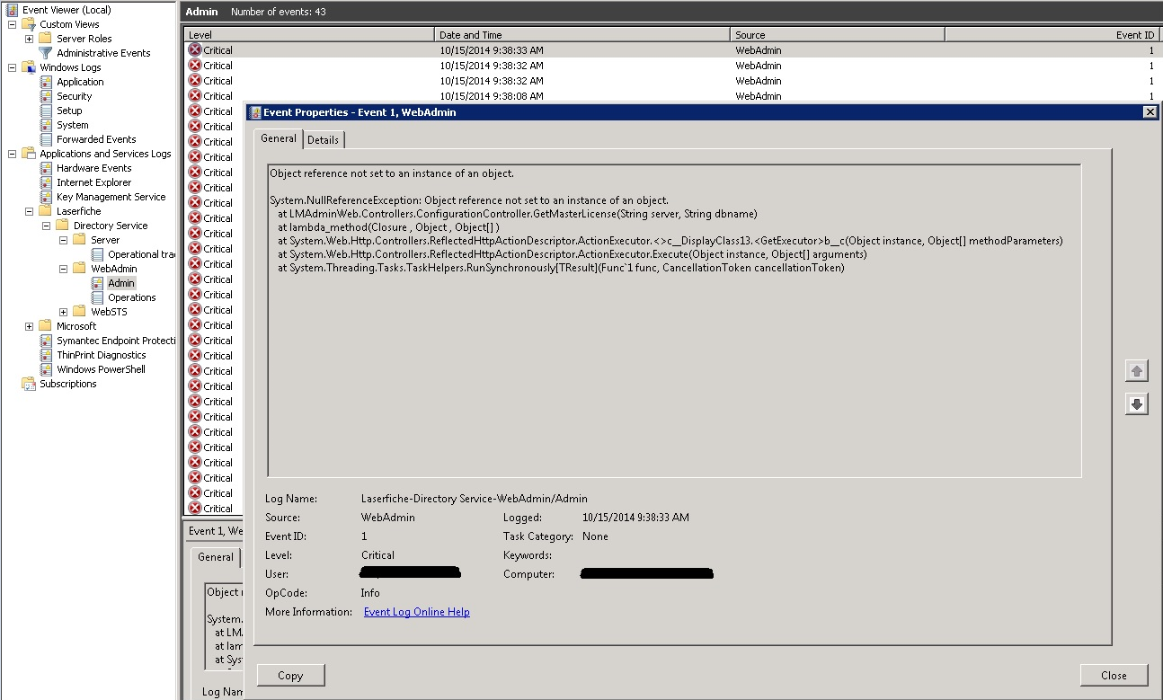Click the Custom Views folder icon

coord(29,24)
